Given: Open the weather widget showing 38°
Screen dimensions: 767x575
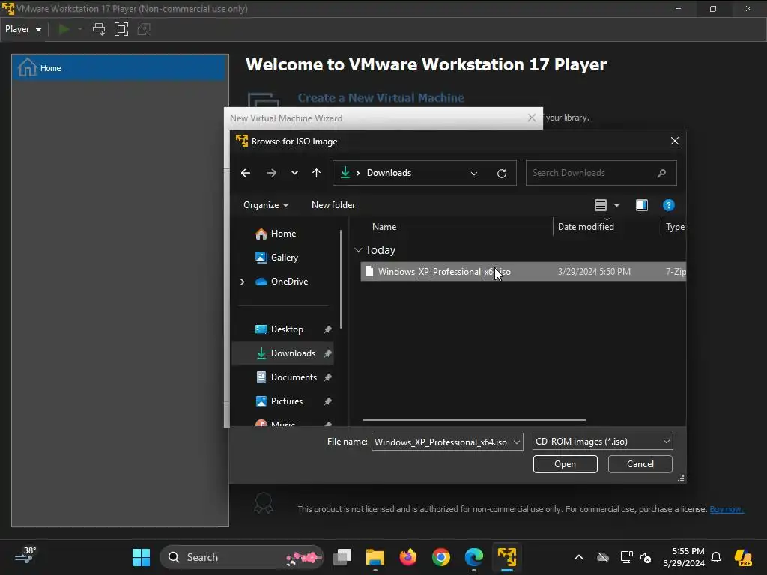Looking at the screenshot, I should (25, 556).
